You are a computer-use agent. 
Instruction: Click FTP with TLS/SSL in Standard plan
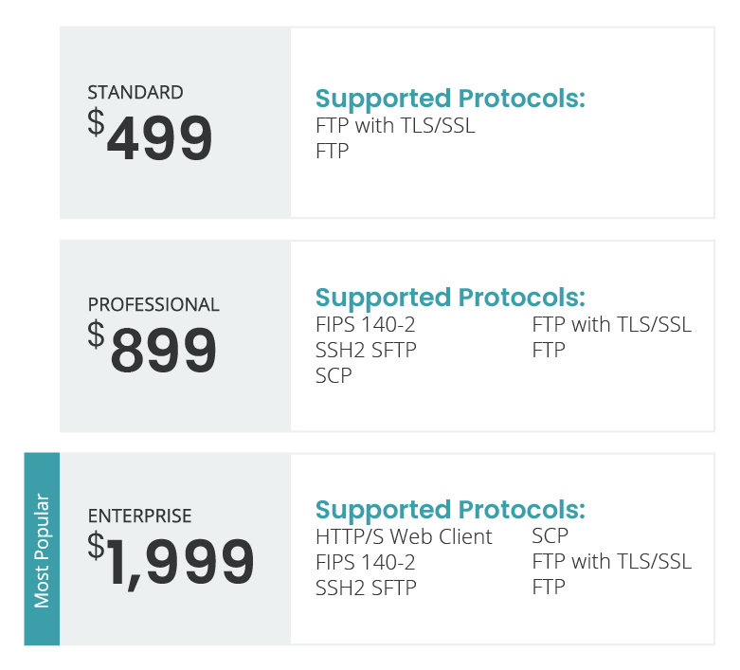(395, 125)
